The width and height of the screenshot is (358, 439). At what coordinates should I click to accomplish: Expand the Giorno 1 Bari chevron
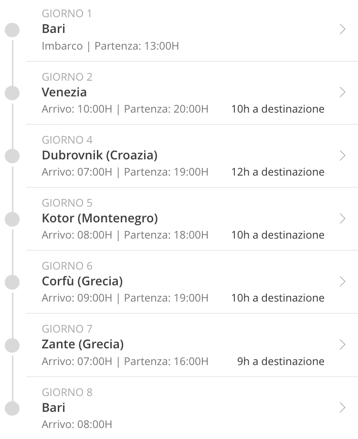point(342,29)
